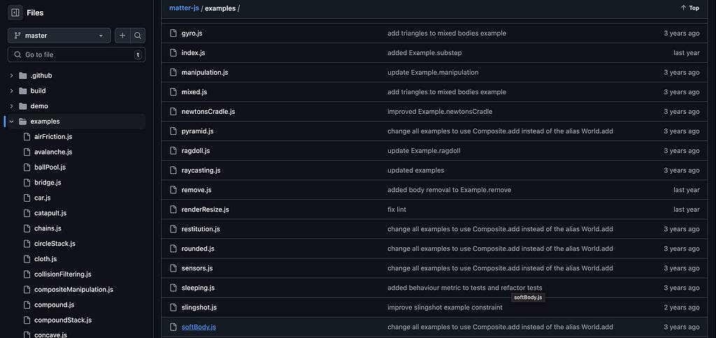
Task: Open remove.js file link
Action: pyautogui.click(x=196, y=190)
